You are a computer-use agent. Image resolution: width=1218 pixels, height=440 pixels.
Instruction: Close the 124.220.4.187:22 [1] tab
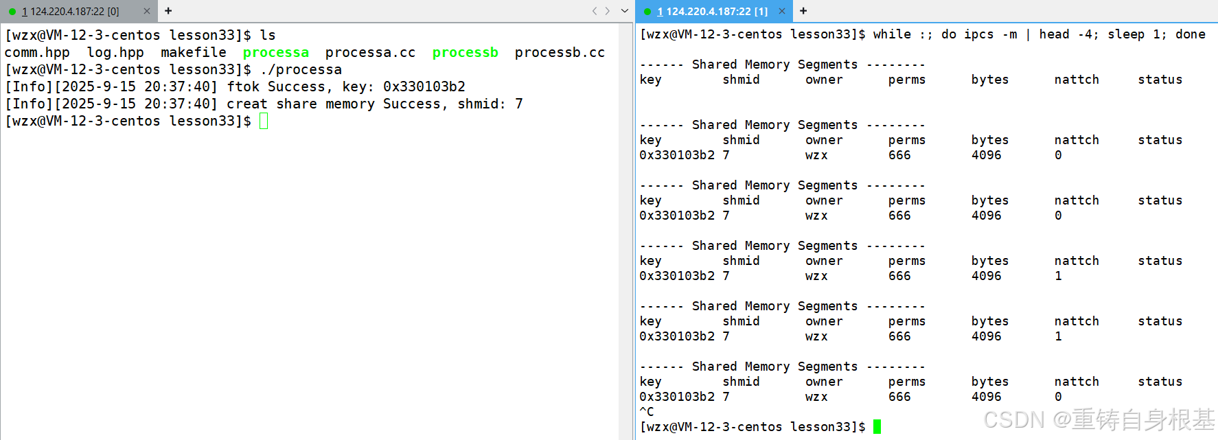[781, 11]
